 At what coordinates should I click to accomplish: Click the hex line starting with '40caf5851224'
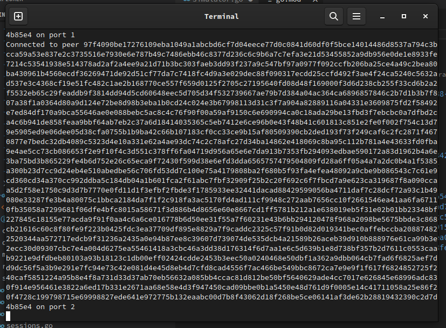222,278
